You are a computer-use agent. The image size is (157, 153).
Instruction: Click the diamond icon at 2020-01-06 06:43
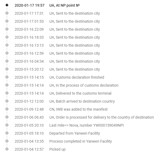7,117
